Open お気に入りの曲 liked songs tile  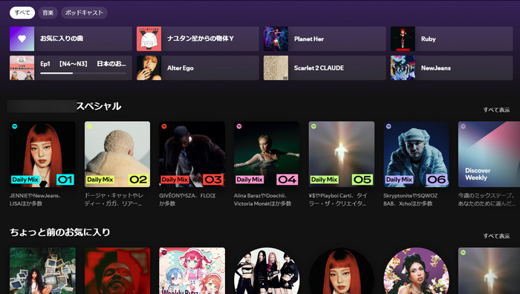click(x=71, y=39)
